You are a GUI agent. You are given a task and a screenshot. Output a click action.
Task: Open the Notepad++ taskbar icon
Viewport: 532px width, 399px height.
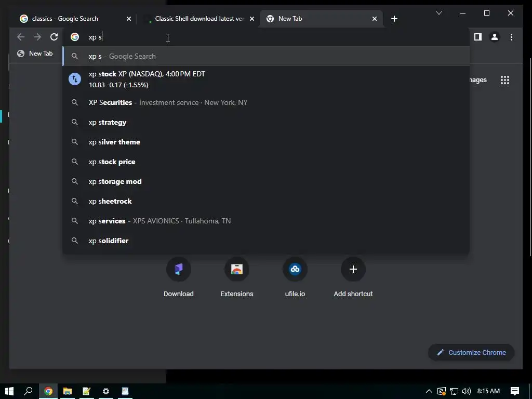[x=87, y=391]
